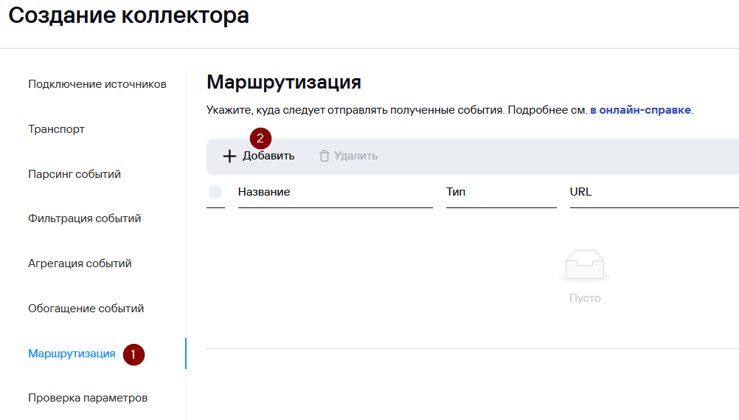739x420 pixels.
Task: Select the active Маршрутизация sidebar item
Action: pos(72,354)
